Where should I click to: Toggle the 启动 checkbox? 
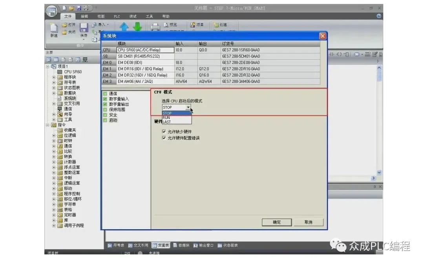(x=105, y=121)
